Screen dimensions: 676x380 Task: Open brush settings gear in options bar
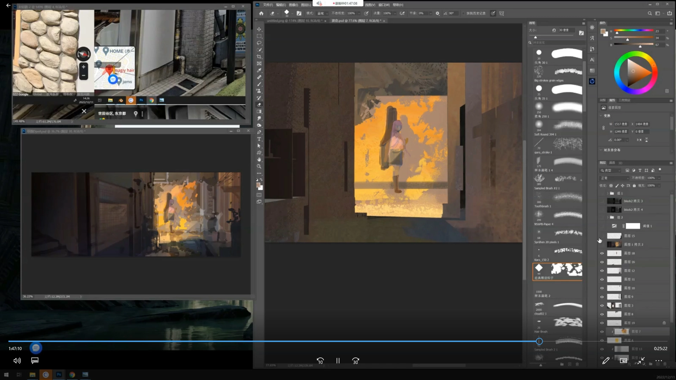click(437, 13)
